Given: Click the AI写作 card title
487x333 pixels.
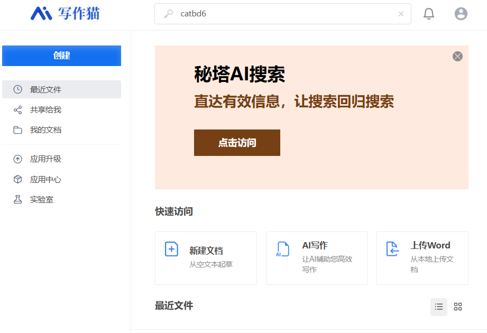Looking at the screenshot, I should 315,245.
